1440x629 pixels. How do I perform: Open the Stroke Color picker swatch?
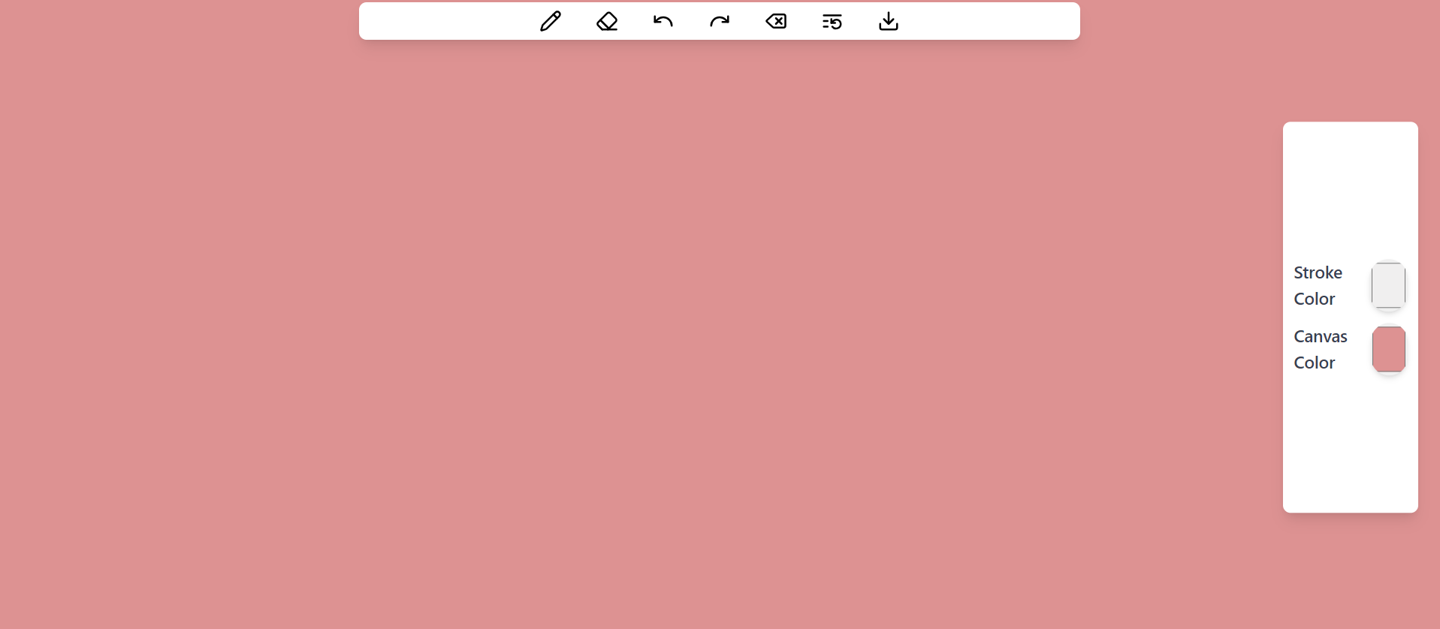coord(1388,285)
